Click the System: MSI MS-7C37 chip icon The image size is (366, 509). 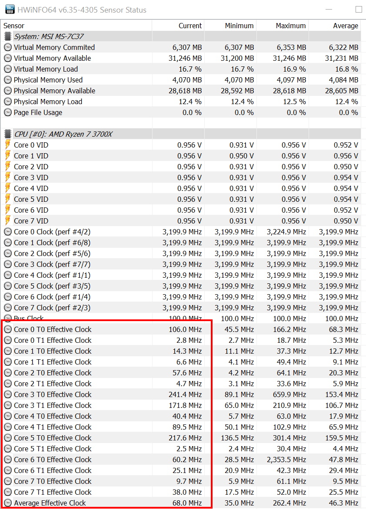tap(7, 36)
